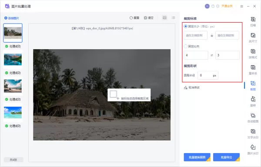Click the fixed-size width input field
Image resolution: width=261 pixels, height=167 pixels.
(196, 35)
